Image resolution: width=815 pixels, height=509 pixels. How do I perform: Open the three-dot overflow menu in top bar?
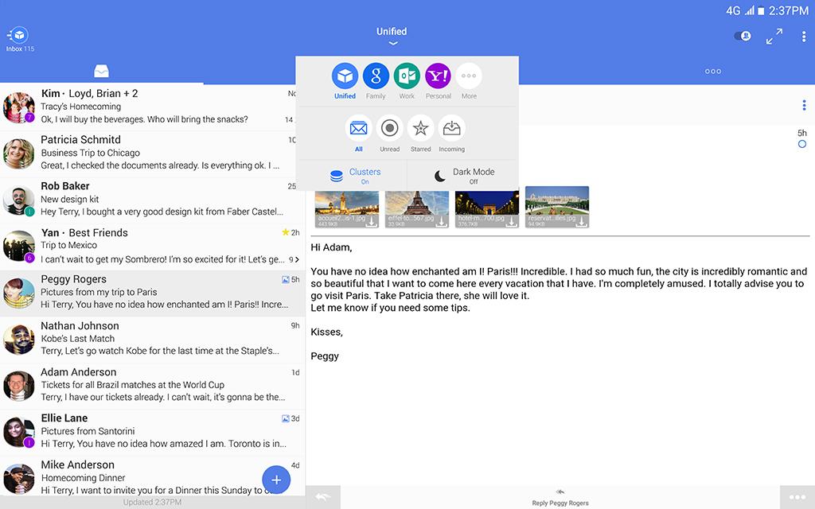(x=804, y=37)
